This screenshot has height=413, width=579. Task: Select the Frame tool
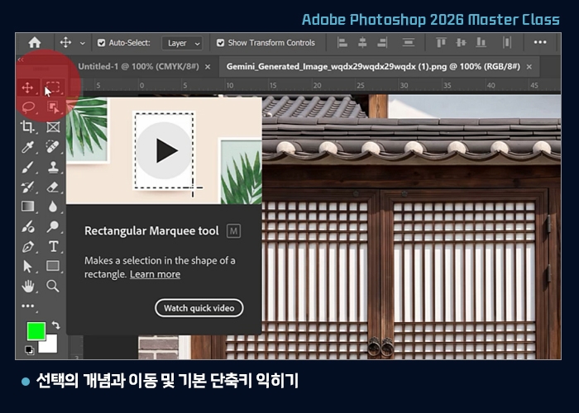[x=53, y=127]
